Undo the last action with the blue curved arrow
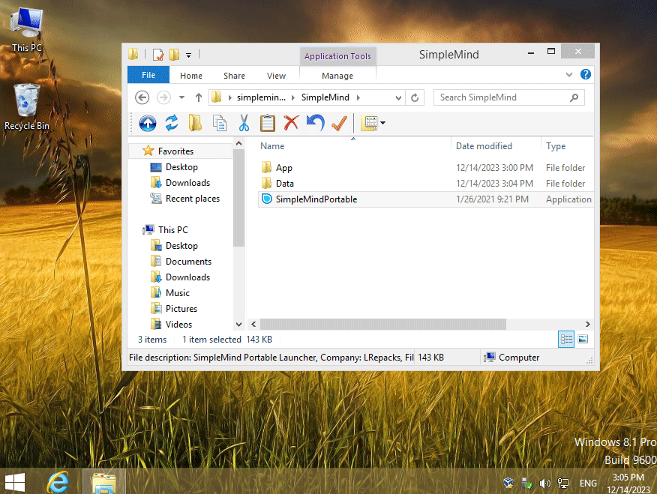The height and width of the screenshot is (494, 657). coord(315,123)
